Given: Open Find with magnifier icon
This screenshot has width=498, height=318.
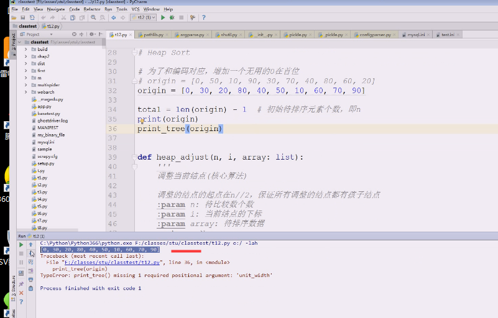Looking at the screenshot, I should pos(93,18).
